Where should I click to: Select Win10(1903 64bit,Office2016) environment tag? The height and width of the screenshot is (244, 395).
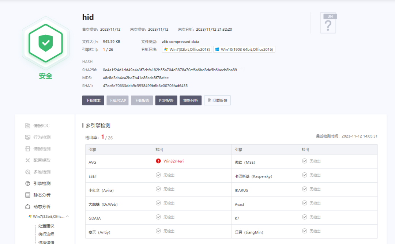(244, 49)
